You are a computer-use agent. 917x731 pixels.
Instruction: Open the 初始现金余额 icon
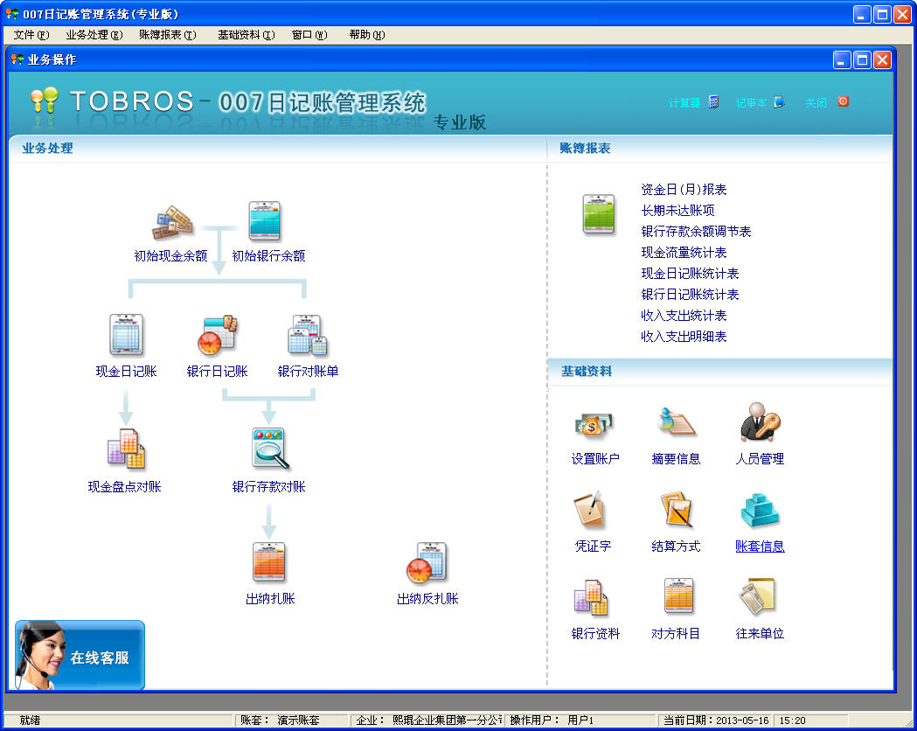click(172, 222)
